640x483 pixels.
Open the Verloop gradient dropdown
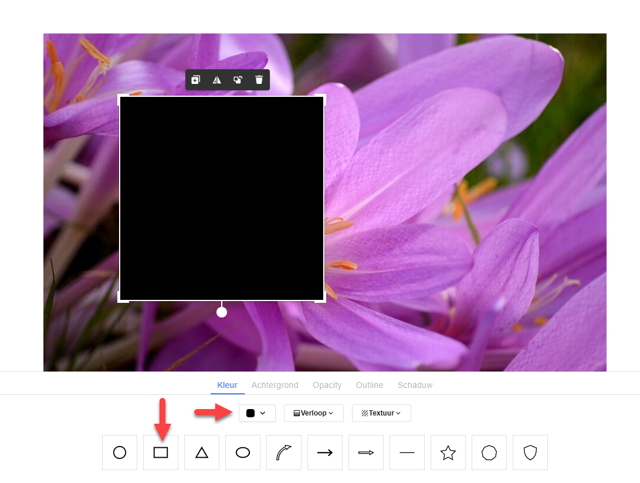tap(313, 413)
